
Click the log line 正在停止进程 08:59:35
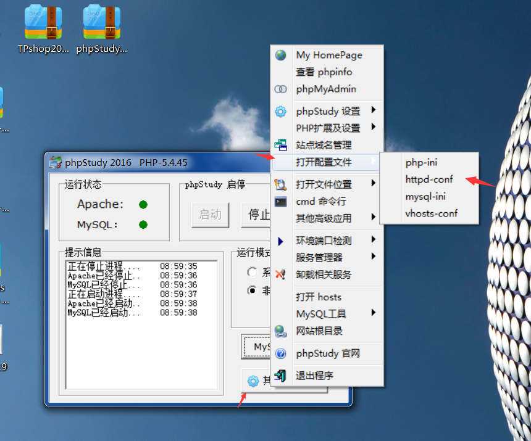[132, 266]
